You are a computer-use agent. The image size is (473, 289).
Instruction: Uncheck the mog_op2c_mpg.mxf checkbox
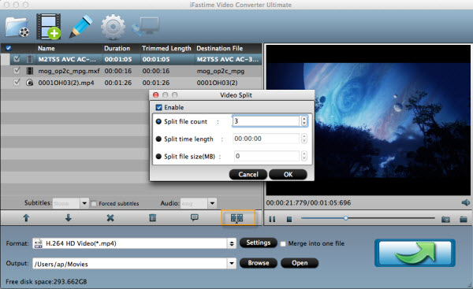[x=17, y=71]
